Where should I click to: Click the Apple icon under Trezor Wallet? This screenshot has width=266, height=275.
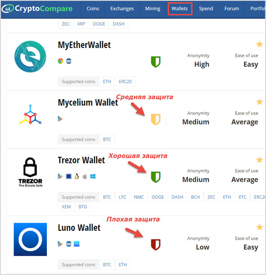click(85, 176)
